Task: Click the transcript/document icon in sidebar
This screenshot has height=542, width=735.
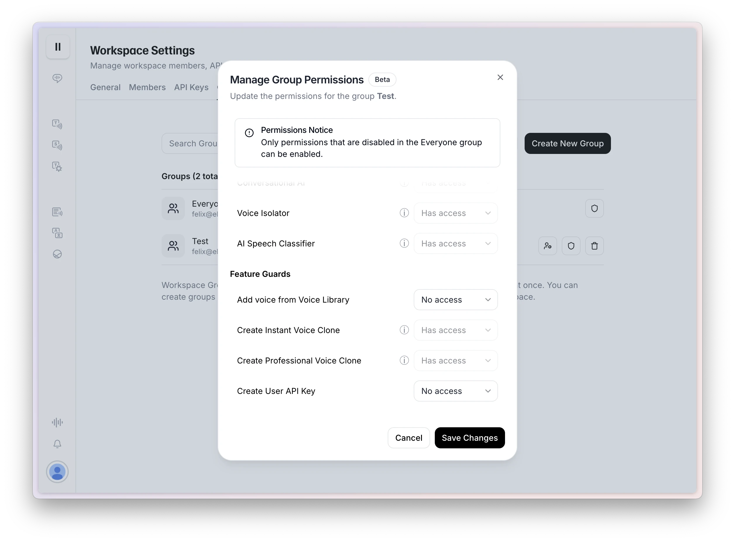Action: coord(57,211)
